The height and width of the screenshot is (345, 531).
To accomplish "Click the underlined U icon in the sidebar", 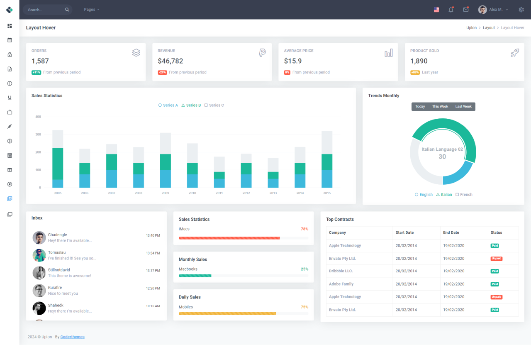I will (10, 98).
